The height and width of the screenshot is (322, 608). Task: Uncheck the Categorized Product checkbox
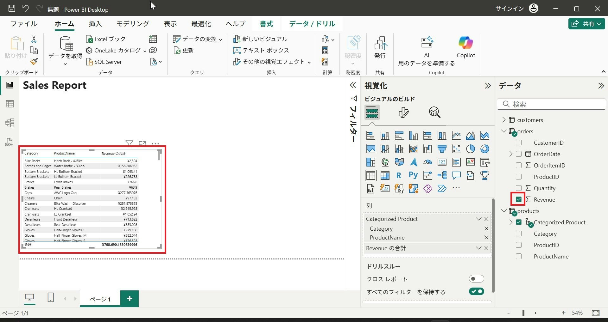pyautogui.click(x=519, y=222)
